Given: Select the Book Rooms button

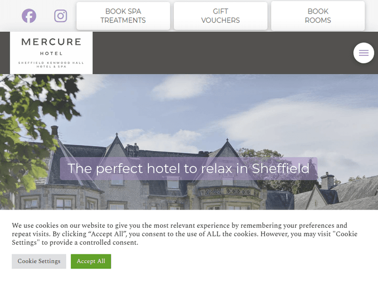Looking at the screenshot, I should point(318,16).
